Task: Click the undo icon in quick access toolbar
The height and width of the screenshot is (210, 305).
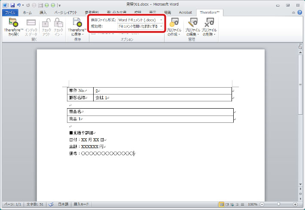Action: 18,5
